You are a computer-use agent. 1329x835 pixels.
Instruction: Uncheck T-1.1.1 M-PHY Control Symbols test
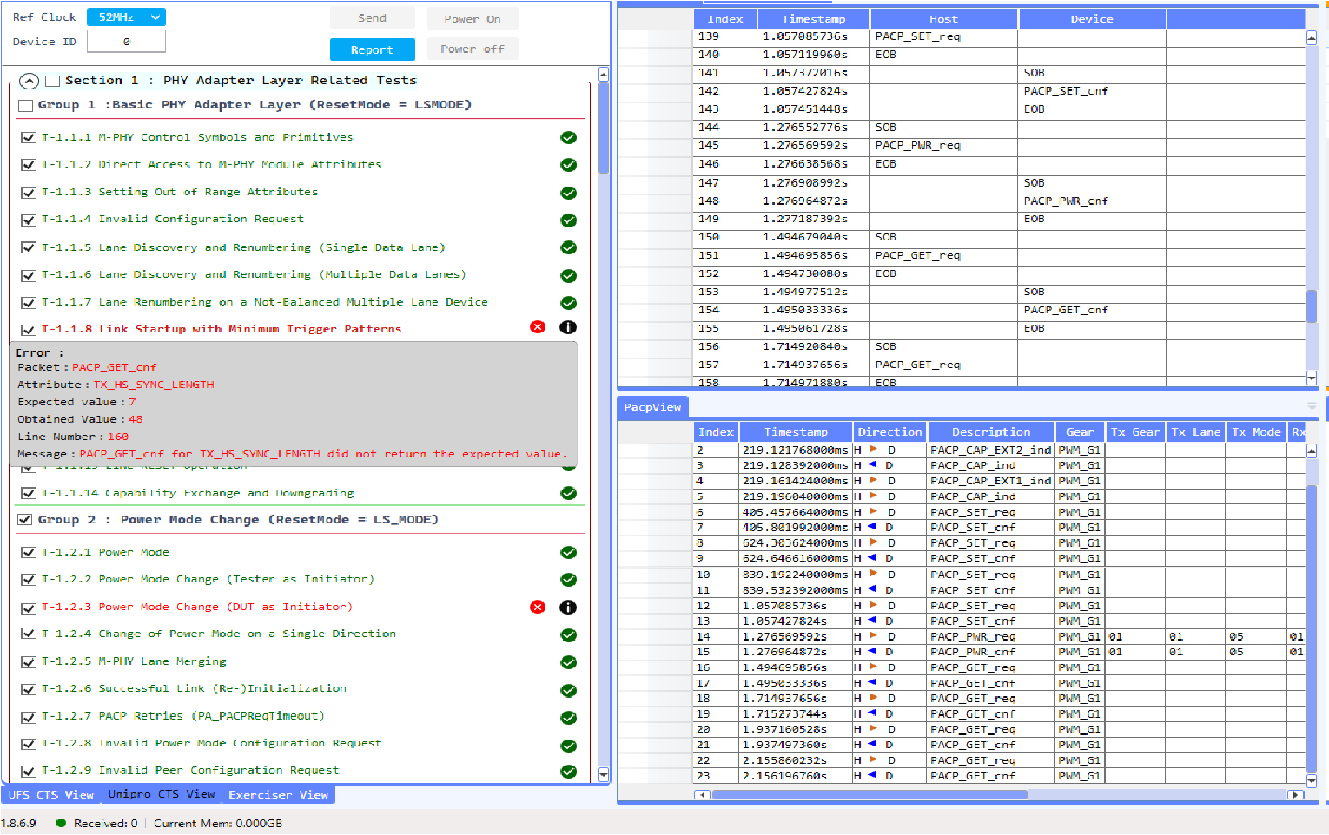29,137
